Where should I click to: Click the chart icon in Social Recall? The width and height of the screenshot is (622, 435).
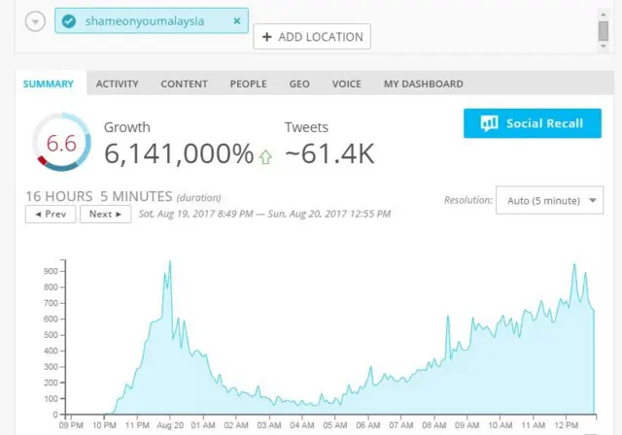(x=490, y=123)
